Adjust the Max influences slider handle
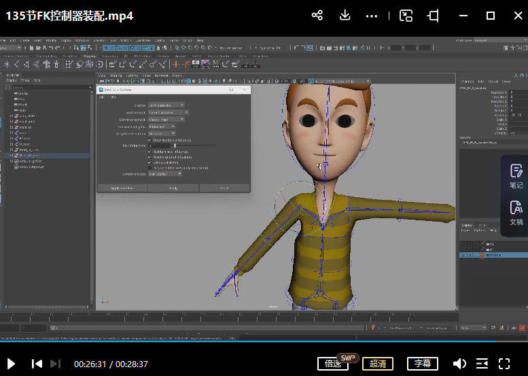 tap(175, 146)
